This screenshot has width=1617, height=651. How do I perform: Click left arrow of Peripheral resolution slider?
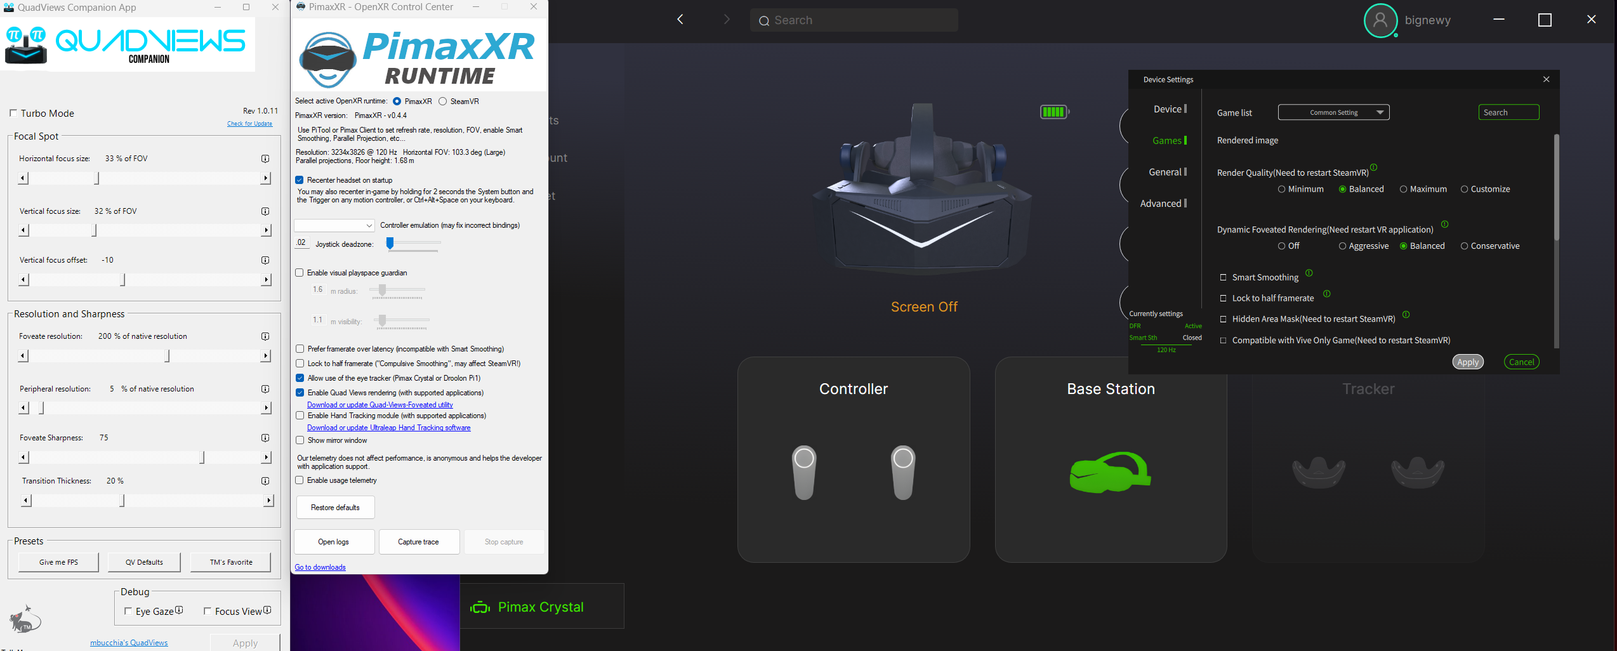(x=23, y=408)
